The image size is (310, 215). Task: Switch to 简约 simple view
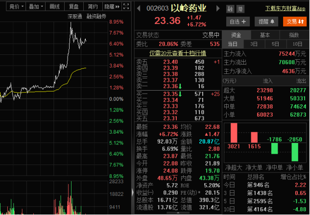coord(93,6)
